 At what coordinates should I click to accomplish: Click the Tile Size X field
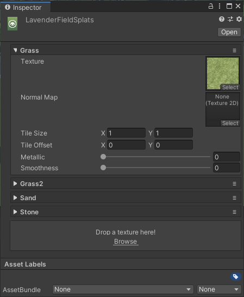(126, 133)
